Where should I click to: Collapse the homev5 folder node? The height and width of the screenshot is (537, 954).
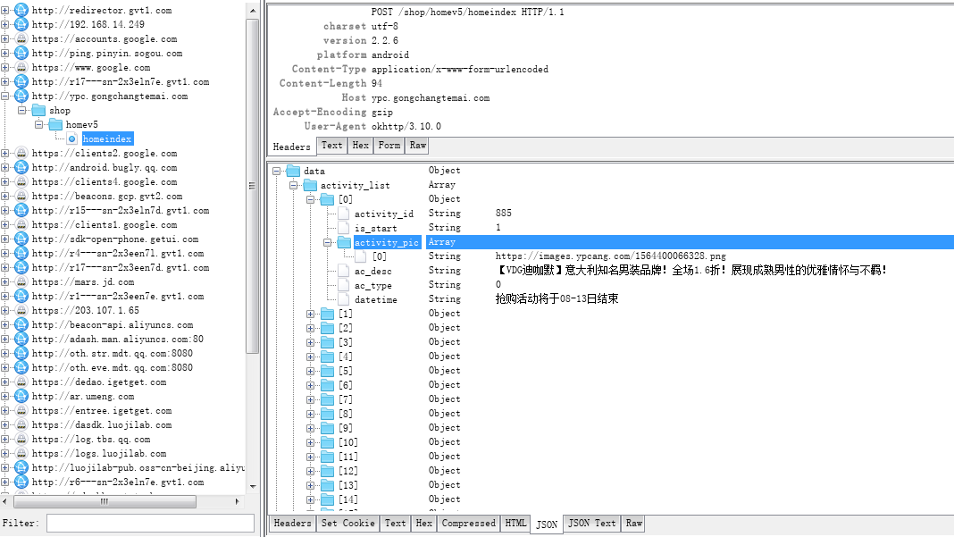39,124
